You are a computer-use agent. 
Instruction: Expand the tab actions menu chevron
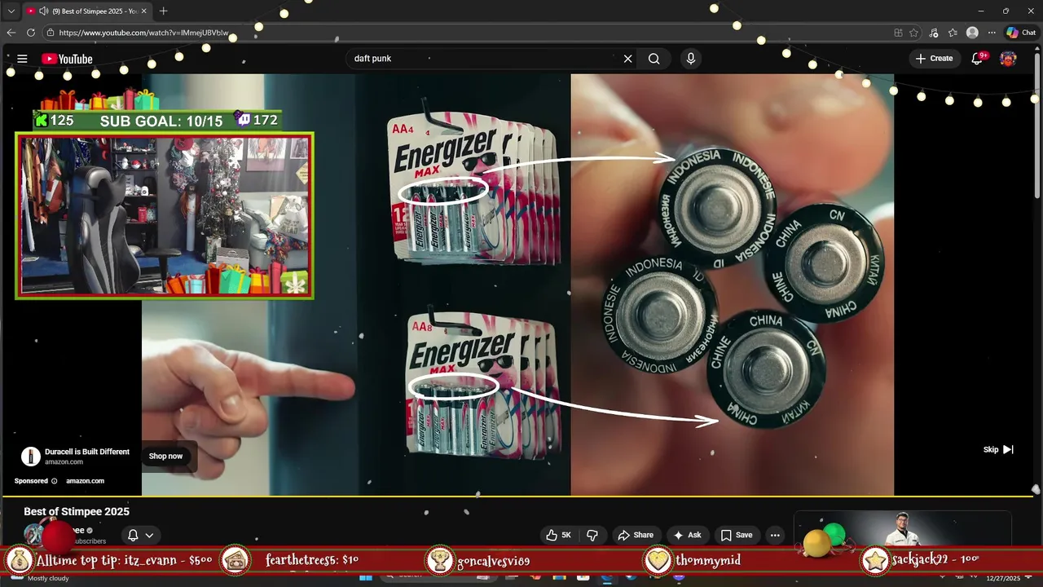click(x=11, y=11)
